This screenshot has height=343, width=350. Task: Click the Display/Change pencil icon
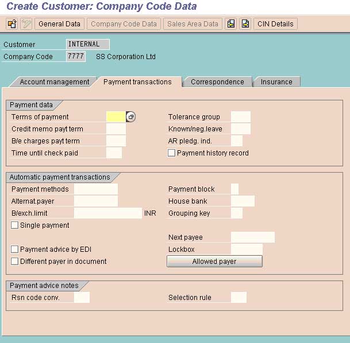(x=26, y=24)
